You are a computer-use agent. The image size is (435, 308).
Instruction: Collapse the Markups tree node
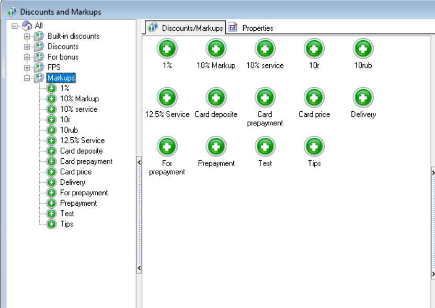(x=27, y=78)
